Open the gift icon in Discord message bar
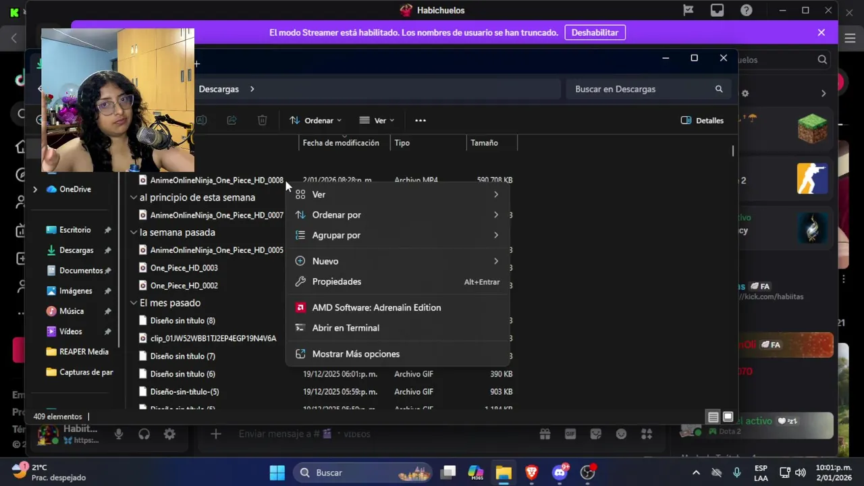The image size is (864, 486). pyautogui.click(x=545, y=434)
